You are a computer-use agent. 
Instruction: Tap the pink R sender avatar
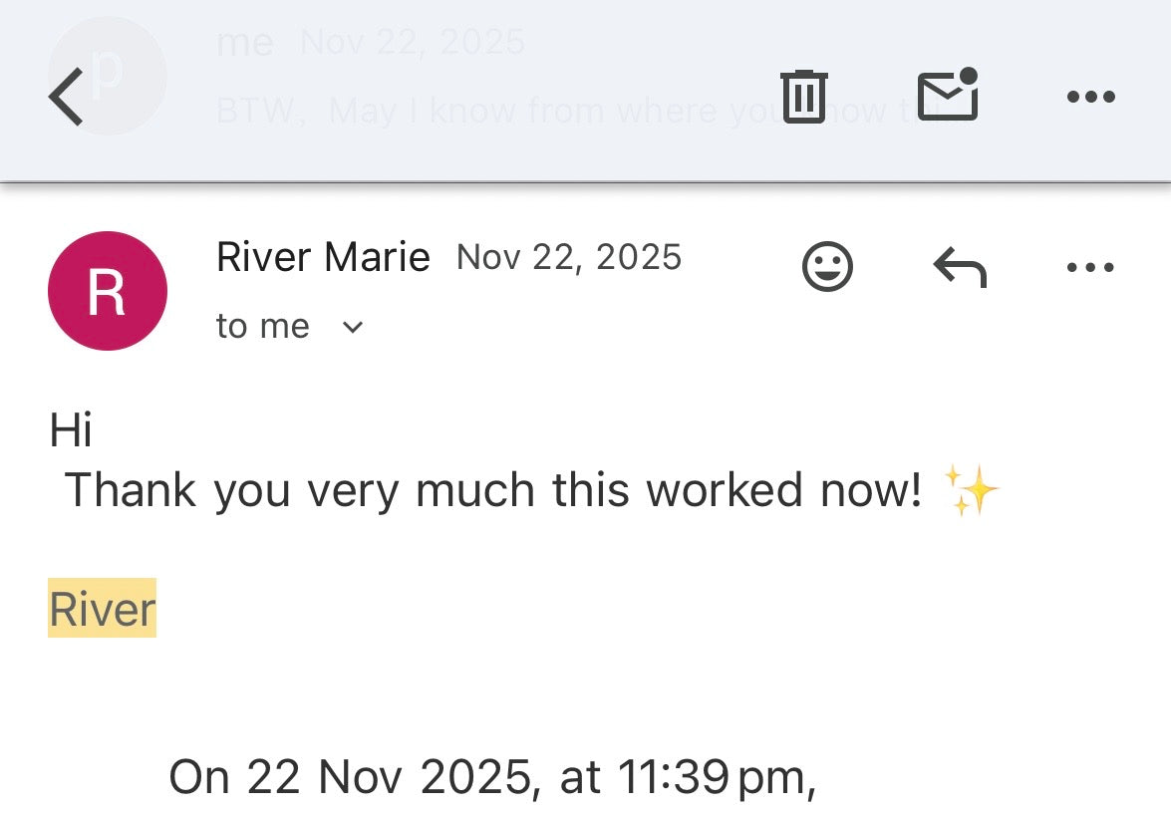tap(107, 291)
